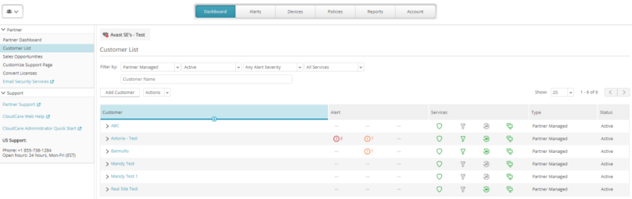Open Sales Opportunities in the sidebar

click(x=23, y=57)
